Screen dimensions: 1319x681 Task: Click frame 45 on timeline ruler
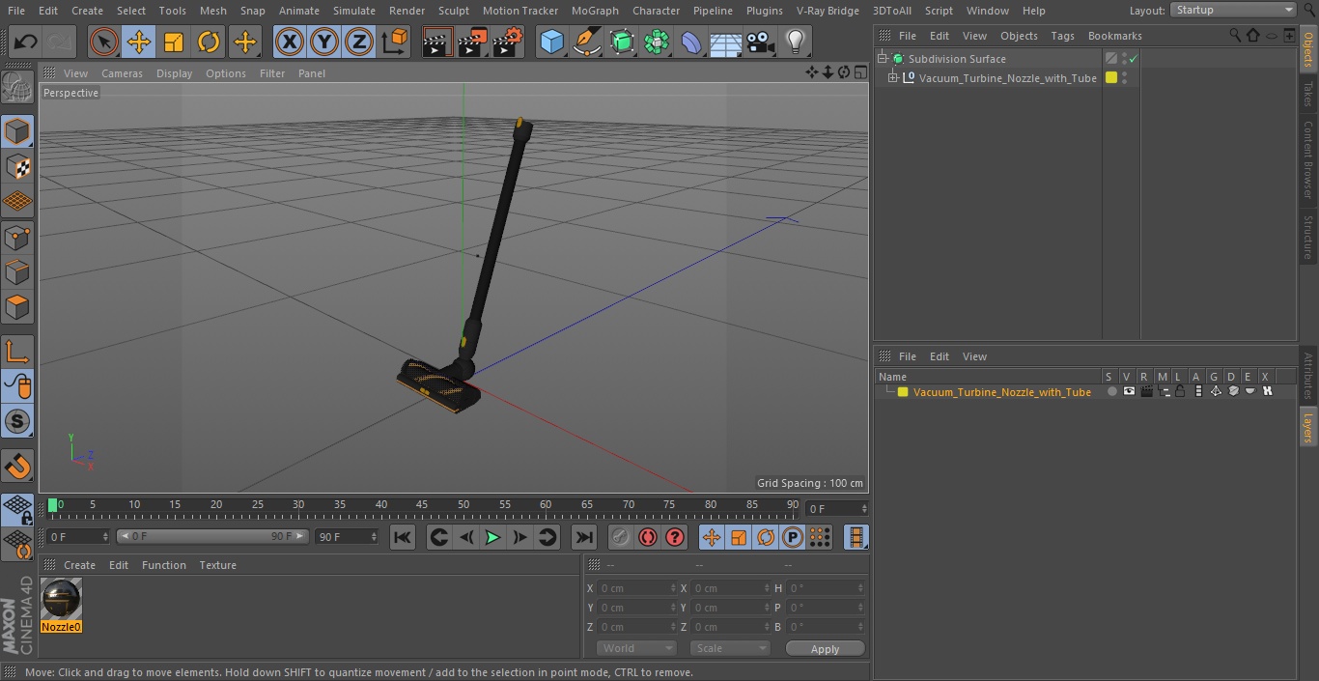coord(422,504)
